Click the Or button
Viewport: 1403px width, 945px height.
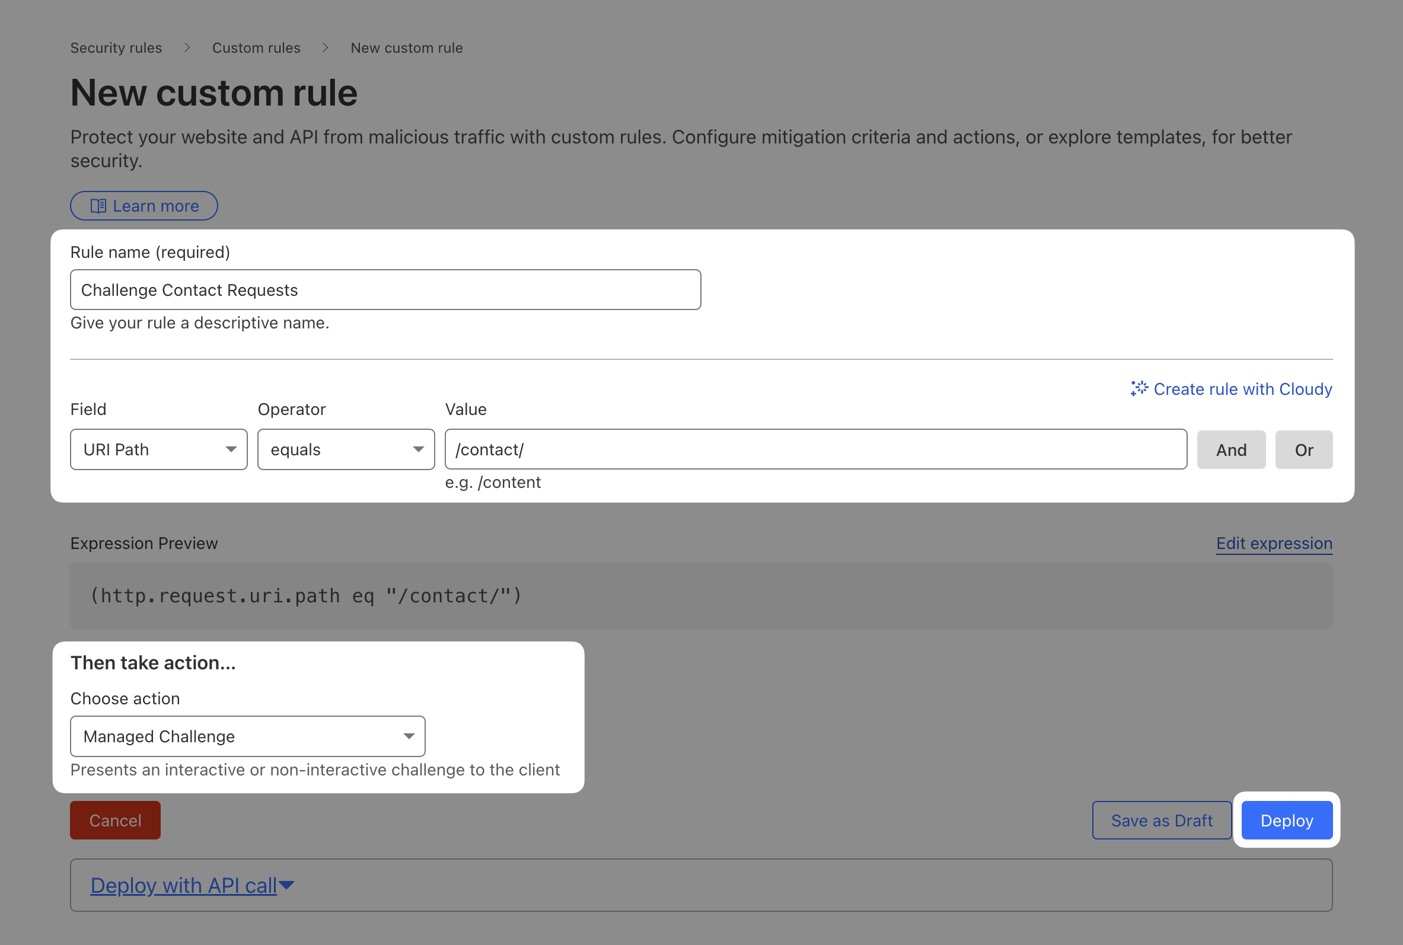coord(1304,449)
